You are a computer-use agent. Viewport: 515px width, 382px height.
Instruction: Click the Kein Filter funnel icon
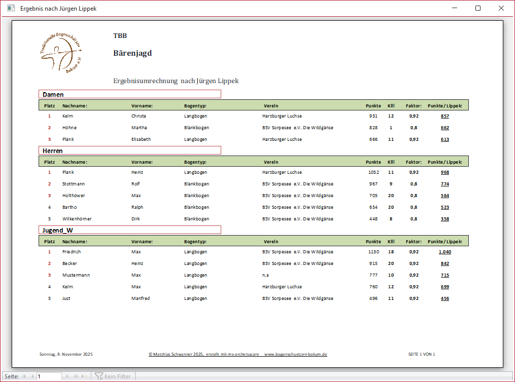pyautogui.click(x=99, y=376)
